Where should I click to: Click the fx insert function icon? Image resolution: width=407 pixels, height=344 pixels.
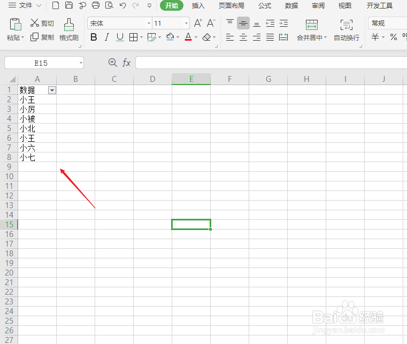(126, 63)
